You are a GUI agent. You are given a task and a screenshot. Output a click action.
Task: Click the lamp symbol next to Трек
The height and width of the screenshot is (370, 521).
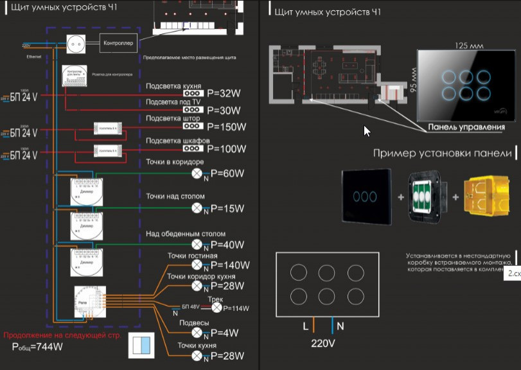[217, 308]
